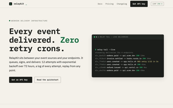Click the Get API key header button
The width and height of the screenshot is (173, 108).
click(x=139, y=4)
